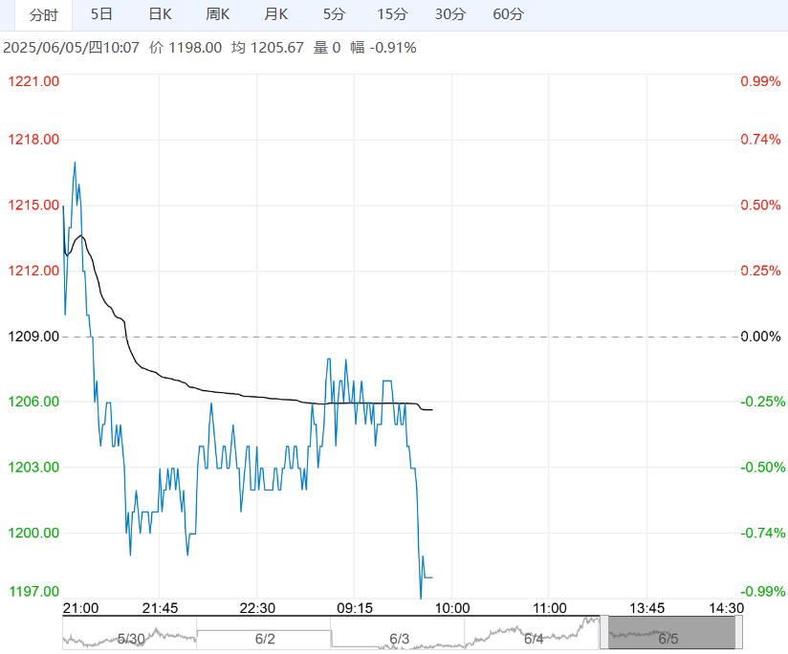The width and height of the screenshot is (788, 654).
Task: Switch to the 15分 interval tab
Action: [392, 14]
